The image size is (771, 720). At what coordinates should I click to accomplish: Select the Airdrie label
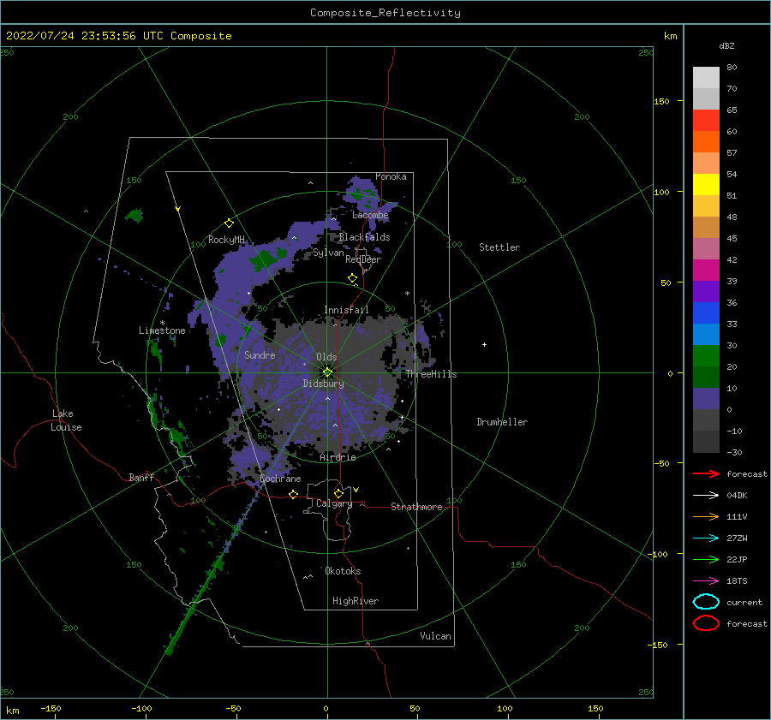click(338, 457)
